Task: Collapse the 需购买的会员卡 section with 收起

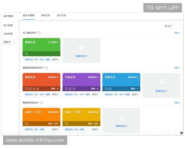Action: [177, 103]
